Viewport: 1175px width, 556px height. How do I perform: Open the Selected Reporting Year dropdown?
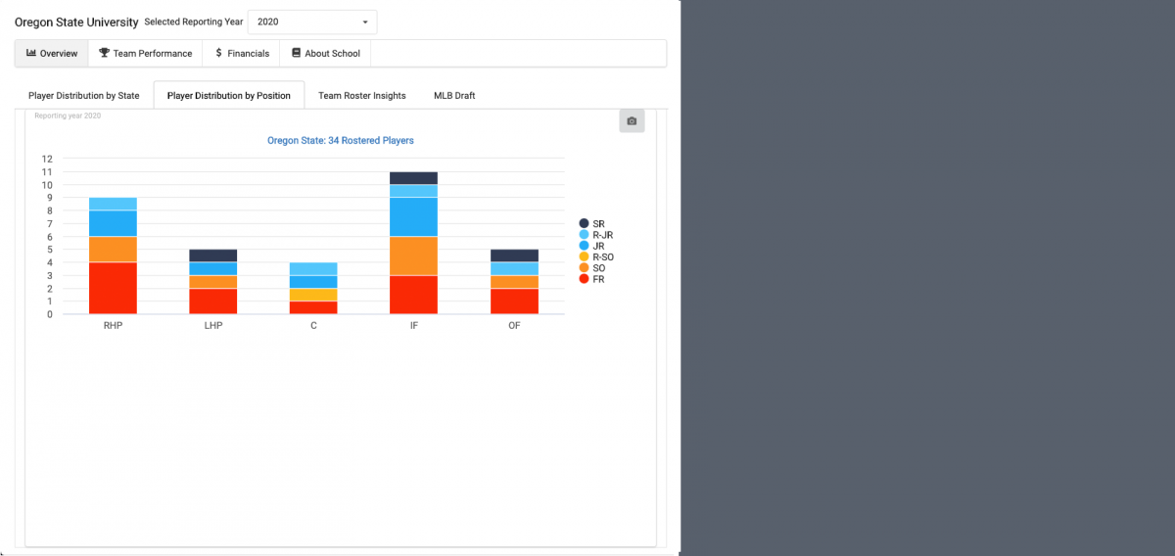311,22
